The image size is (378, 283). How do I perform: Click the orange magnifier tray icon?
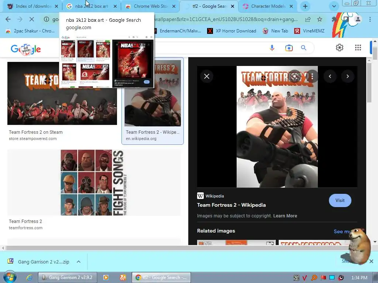tap(314, 278)
